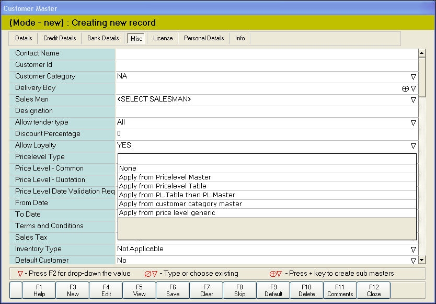Switch to the Credit Details tab

[60, 38]
